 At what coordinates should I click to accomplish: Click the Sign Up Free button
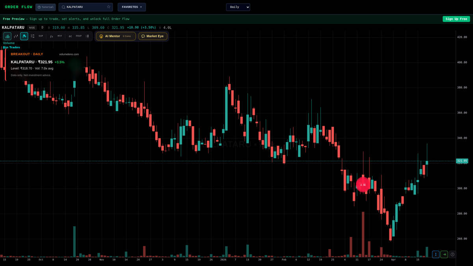coord(456,19)
